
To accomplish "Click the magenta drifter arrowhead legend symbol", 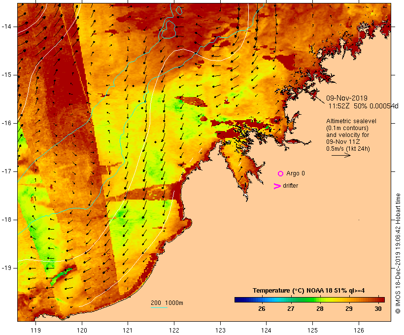I will point(277,186).
